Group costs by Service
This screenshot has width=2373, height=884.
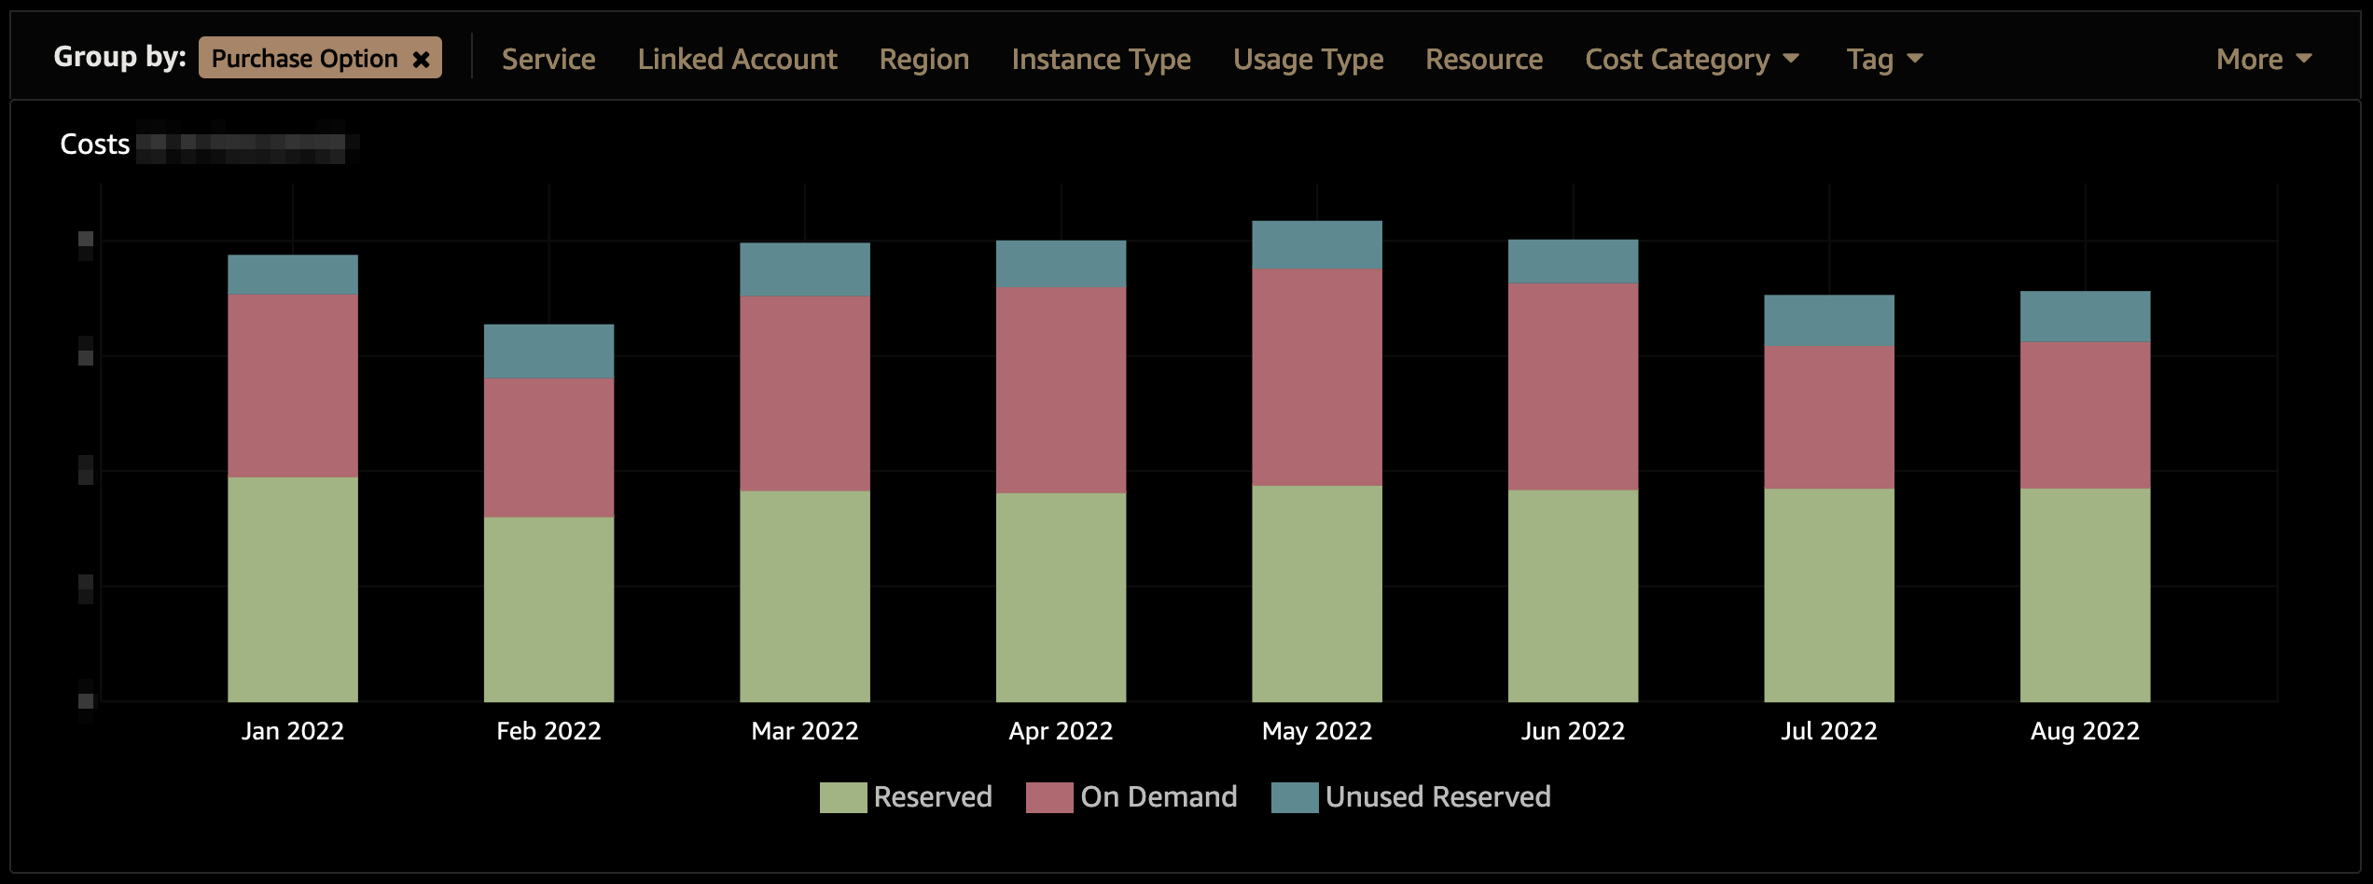(548, 58)
